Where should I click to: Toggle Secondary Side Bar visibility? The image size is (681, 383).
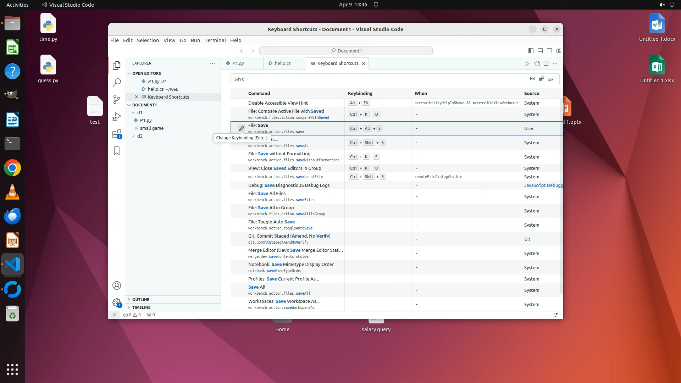[549, 51]
